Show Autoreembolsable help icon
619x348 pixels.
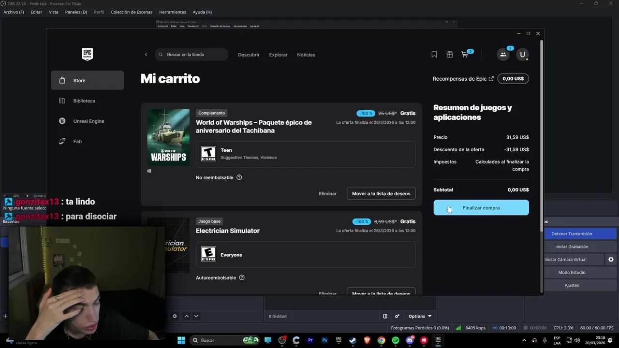click(242, 277)
